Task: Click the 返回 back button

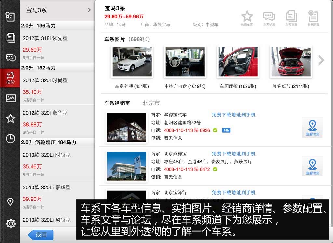Action: [41, 235]
